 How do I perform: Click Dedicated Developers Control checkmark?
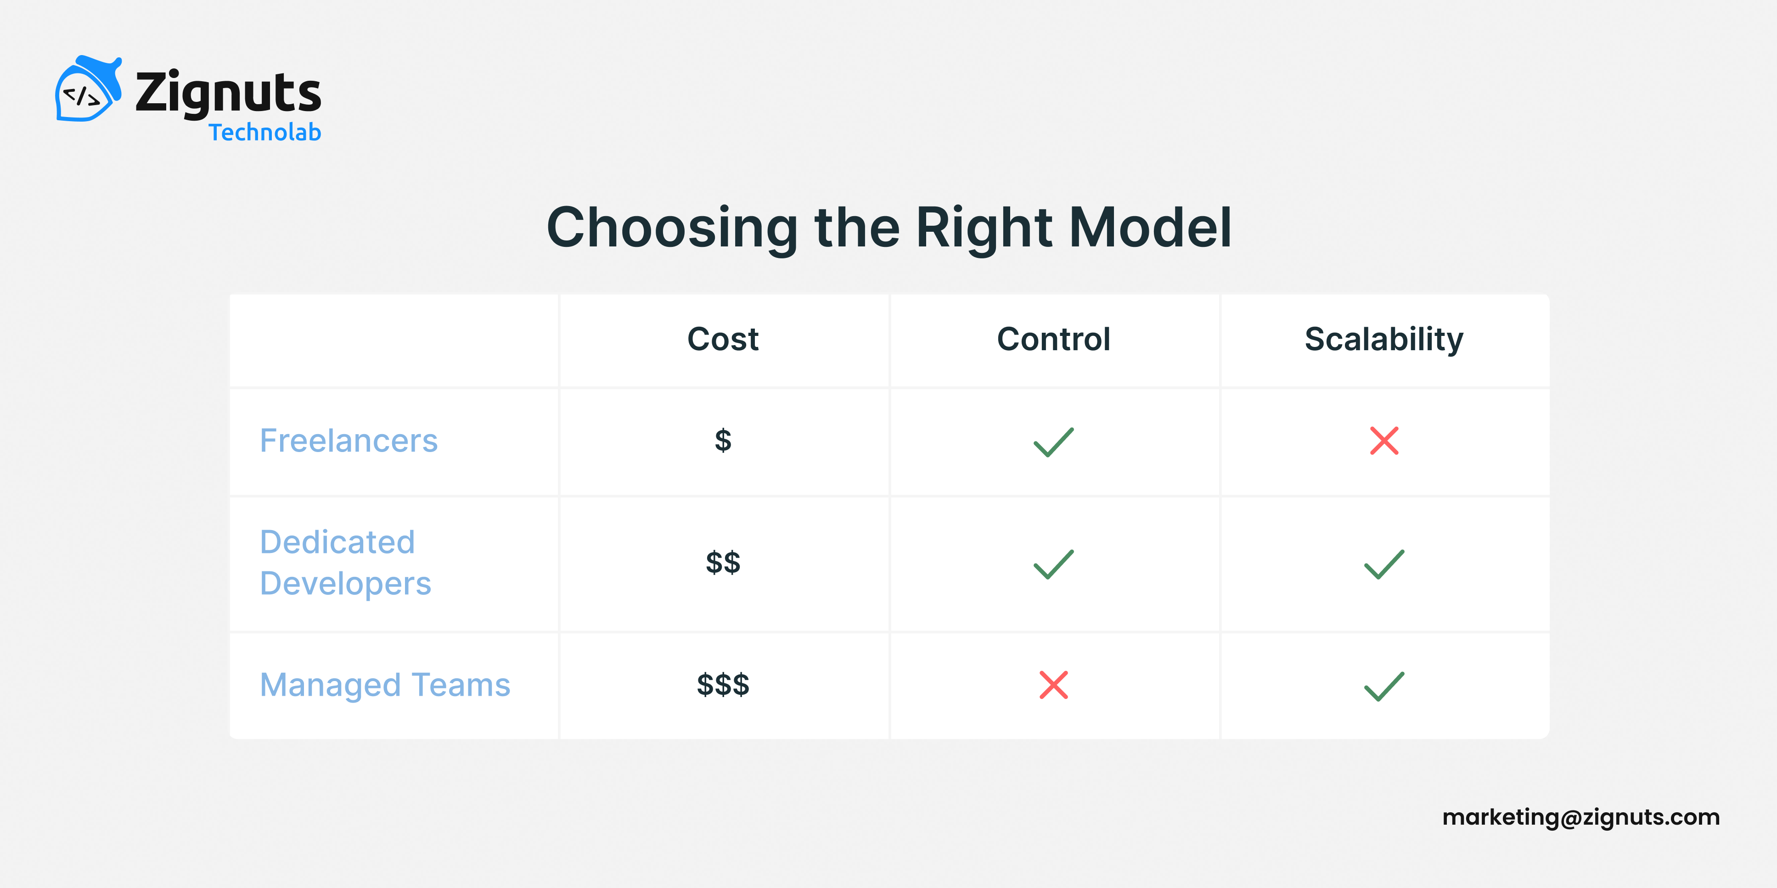click(x=1053, y=564)
